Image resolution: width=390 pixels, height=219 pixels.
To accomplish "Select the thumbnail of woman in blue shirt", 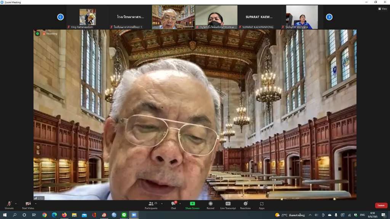I will [x=302, y=17].
